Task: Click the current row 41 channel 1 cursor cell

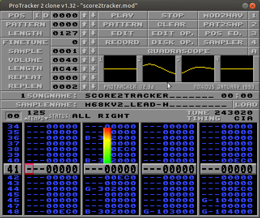Action: pos(29,169)
